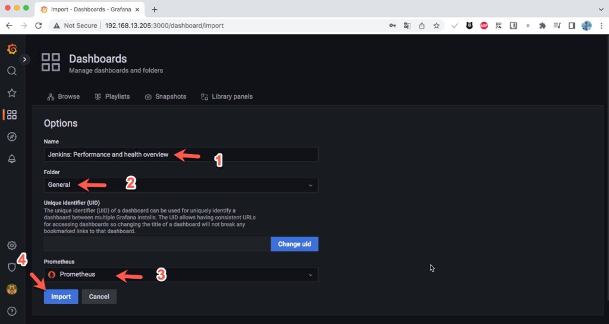Click the Prometheus dropdown chevron
Viewport: 609px width, 324px height.
click(x=310, y=275)
